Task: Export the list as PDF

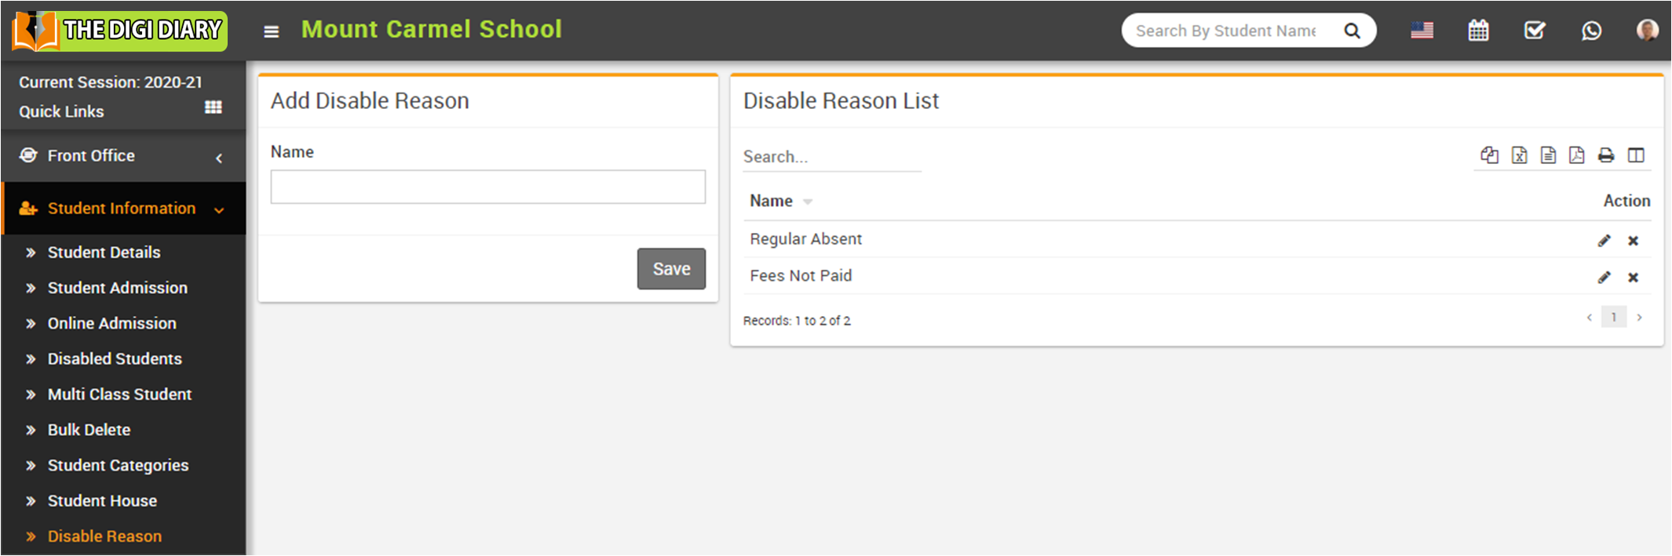Action: (x=1576, y=155)
